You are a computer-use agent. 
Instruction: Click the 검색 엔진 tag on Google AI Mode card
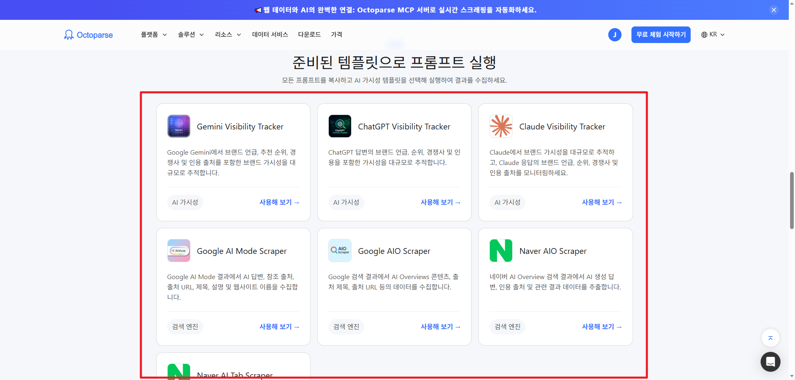pyautogui.click(x=185, y=327)
